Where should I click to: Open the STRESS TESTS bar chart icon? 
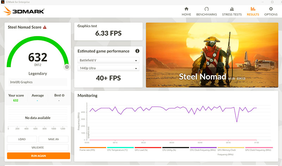pyautogui.click(x=232, y=9)
